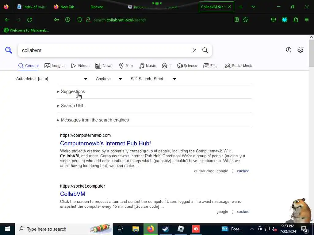
Task: Switch to Social Media category
Action: tap(239, 66)
